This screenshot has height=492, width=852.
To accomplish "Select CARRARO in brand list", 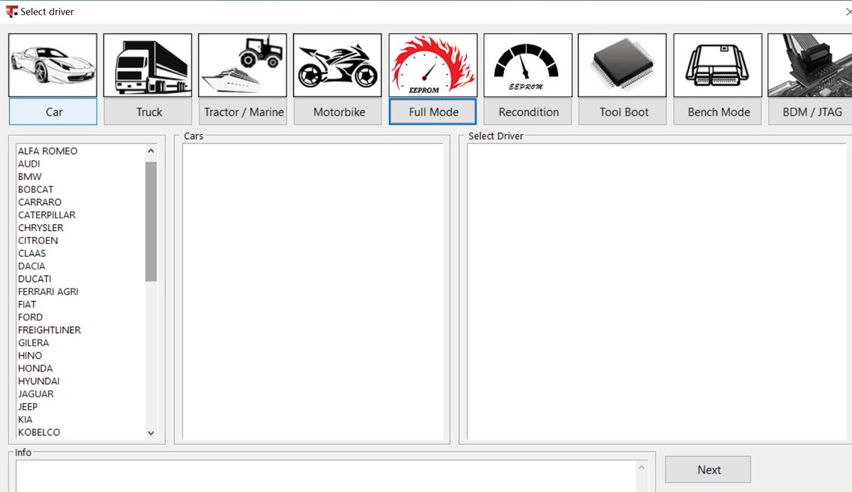I will click(x=40, y=202).
